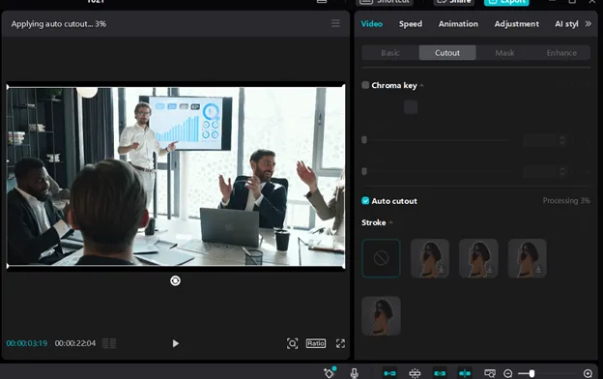Open the full-screen preview icon
Screen dimensions: 603x379
340,343
